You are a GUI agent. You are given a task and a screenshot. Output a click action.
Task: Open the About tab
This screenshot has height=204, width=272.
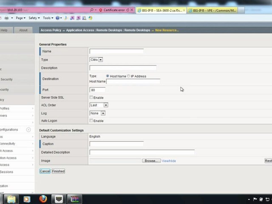point(23,30)
